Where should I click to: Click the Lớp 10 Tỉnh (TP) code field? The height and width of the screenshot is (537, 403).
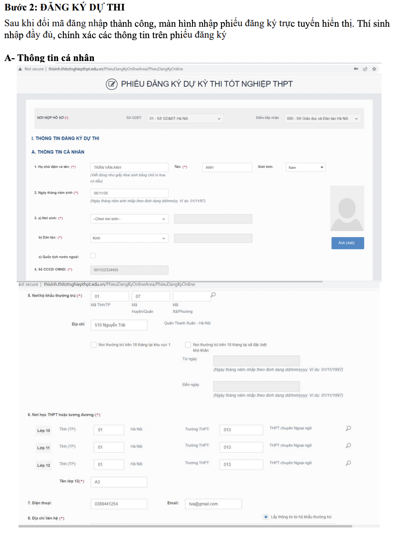click(x=109, y=430)
